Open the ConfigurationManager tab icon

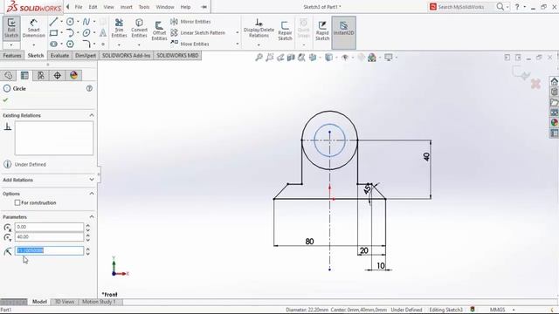pos(41,75)
